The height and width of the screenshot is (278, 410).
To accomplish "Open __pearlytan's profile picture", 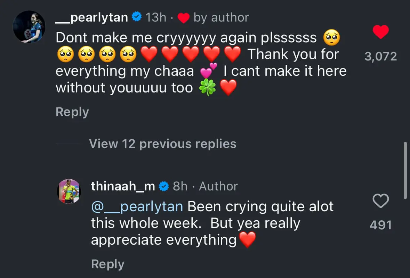I will click(29, 27).
